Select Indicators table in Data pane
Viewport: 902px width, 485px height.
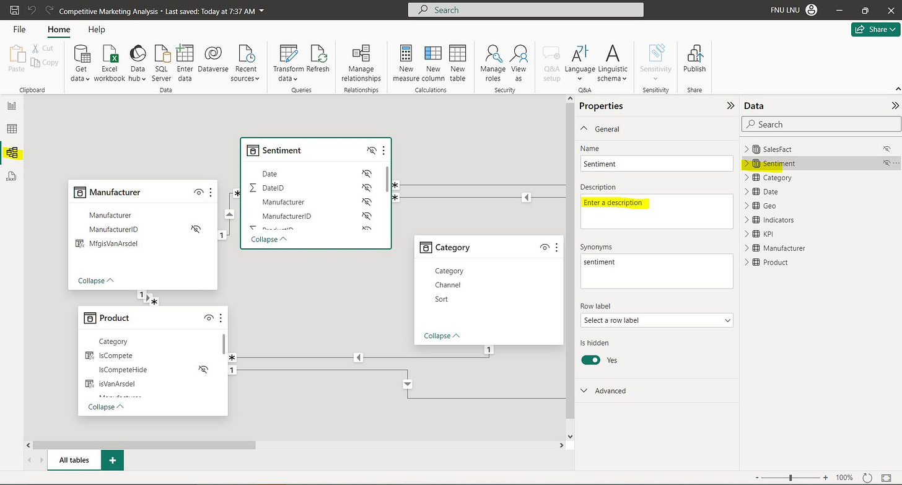(x=778, y=220)
